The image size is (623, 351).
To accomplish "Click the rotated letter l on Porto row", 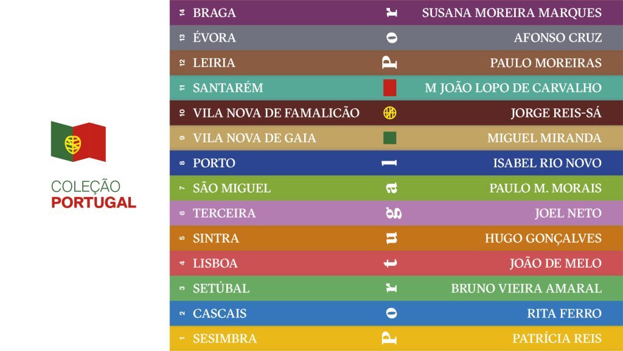I will pyautogui.click(x=389, y=163).
